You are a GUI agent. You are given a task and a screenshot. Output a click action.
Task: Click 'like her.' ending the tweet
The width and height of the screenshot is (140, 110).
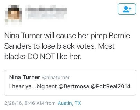pos(69,57)
